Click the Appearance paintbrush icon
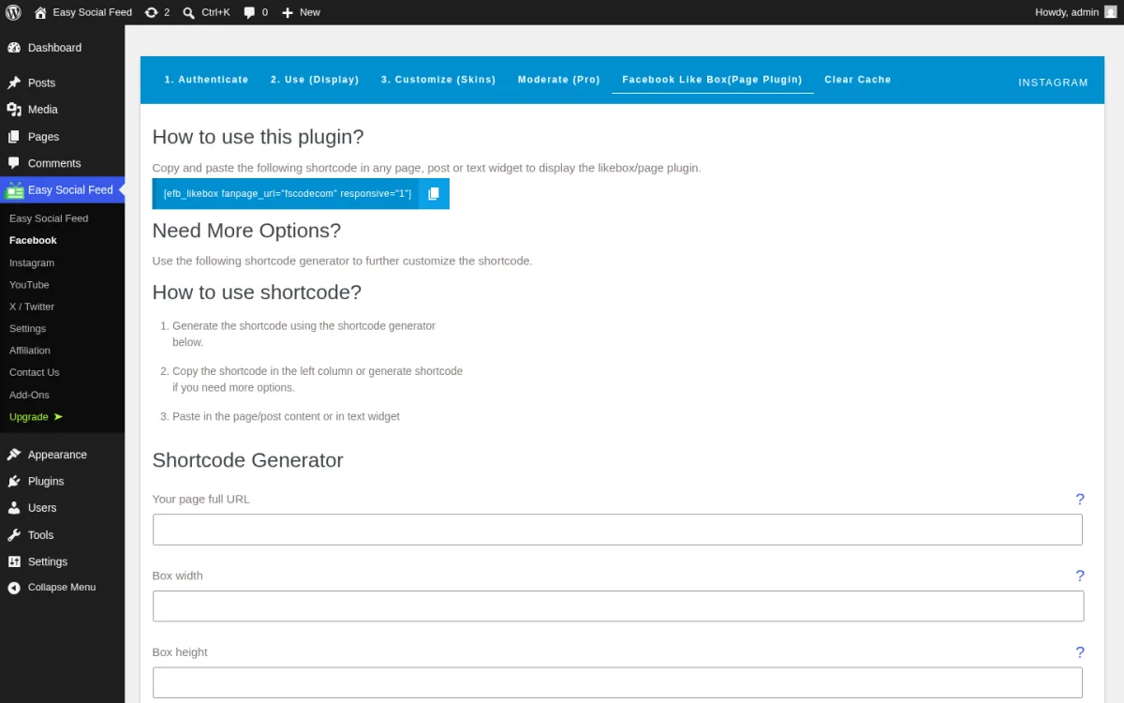The height and width of the screenshot is (703, 1124). pos(14,455)
